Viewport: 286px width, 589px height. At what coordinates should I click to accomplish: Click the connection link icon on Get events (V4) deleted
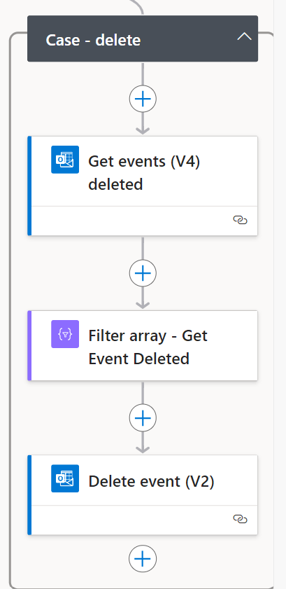click(240, 220)
